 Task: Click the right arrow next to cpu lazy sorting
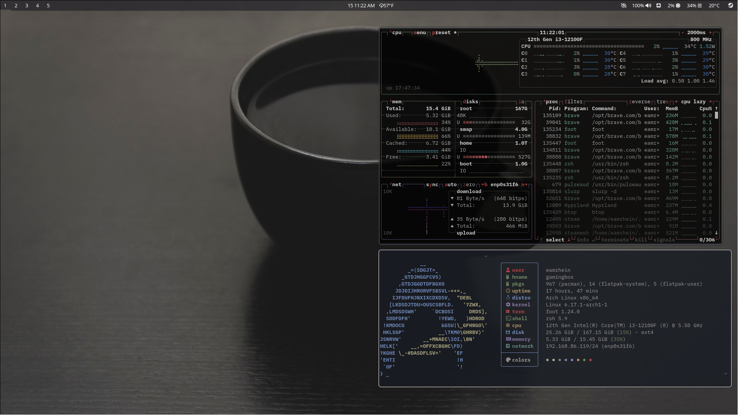point(710,102)
